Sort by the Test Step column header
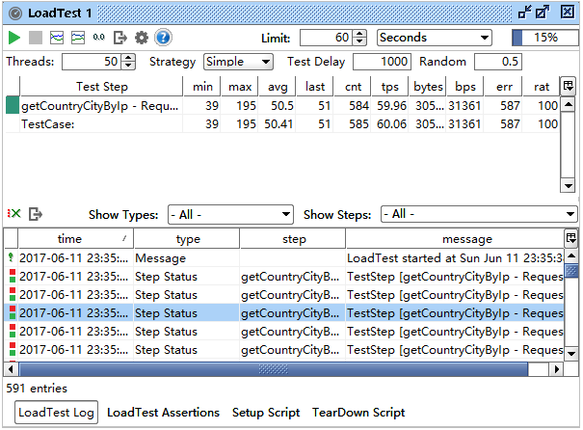This screenshot has height=430, width=583. [101, 87]
